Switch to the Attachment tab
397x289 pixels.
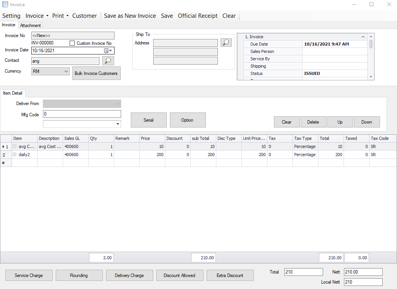pyautogui.click(x=31, y=25)
